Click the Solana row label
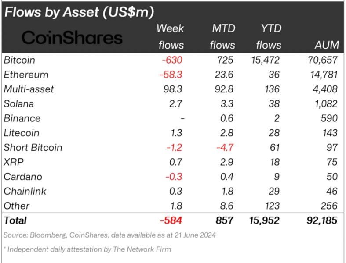The image size is (346, 263). (x=18, y=104)
